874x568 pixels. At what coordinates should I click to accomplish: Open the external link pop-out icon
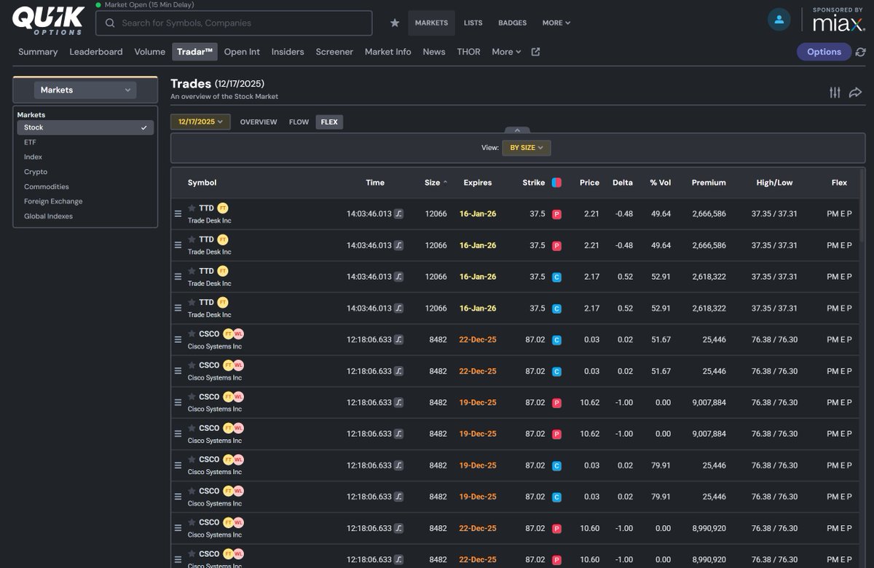coord(536,52)
